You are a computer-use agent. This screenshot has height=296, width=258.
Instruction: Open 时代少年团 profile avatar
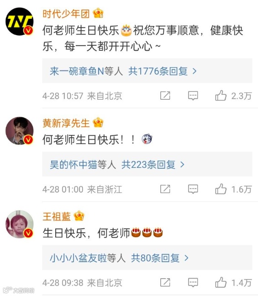pyautogui.click(x=20, y=22)
